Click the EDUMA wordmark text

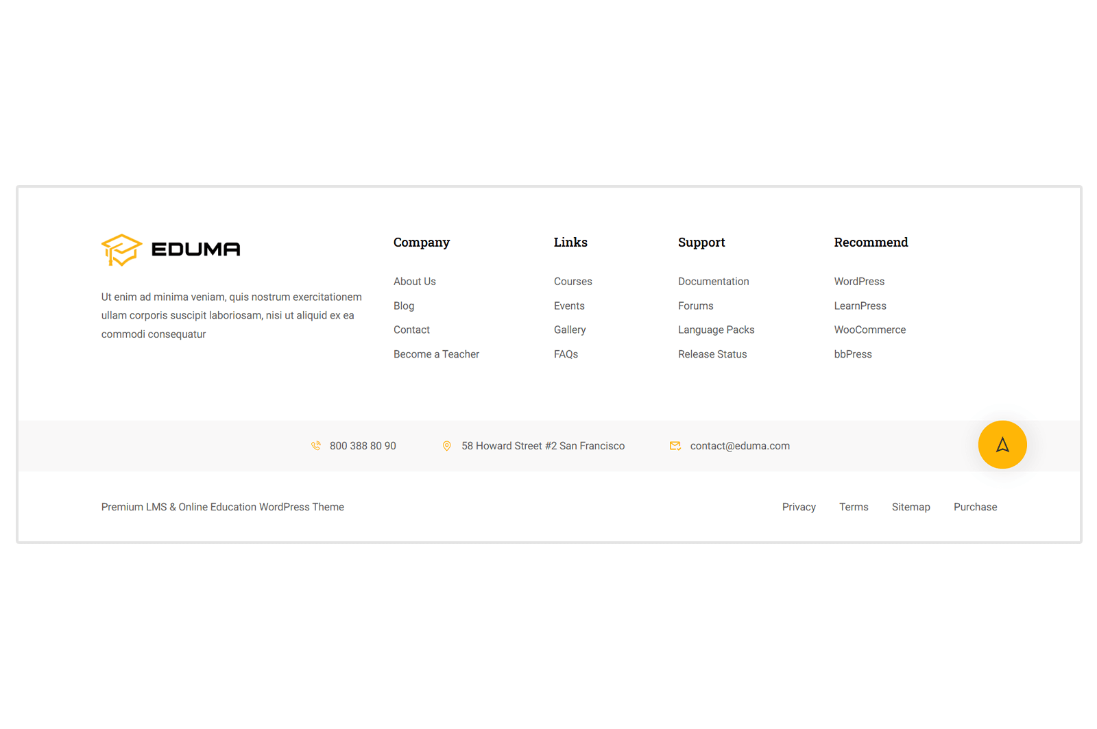[195, 249]
